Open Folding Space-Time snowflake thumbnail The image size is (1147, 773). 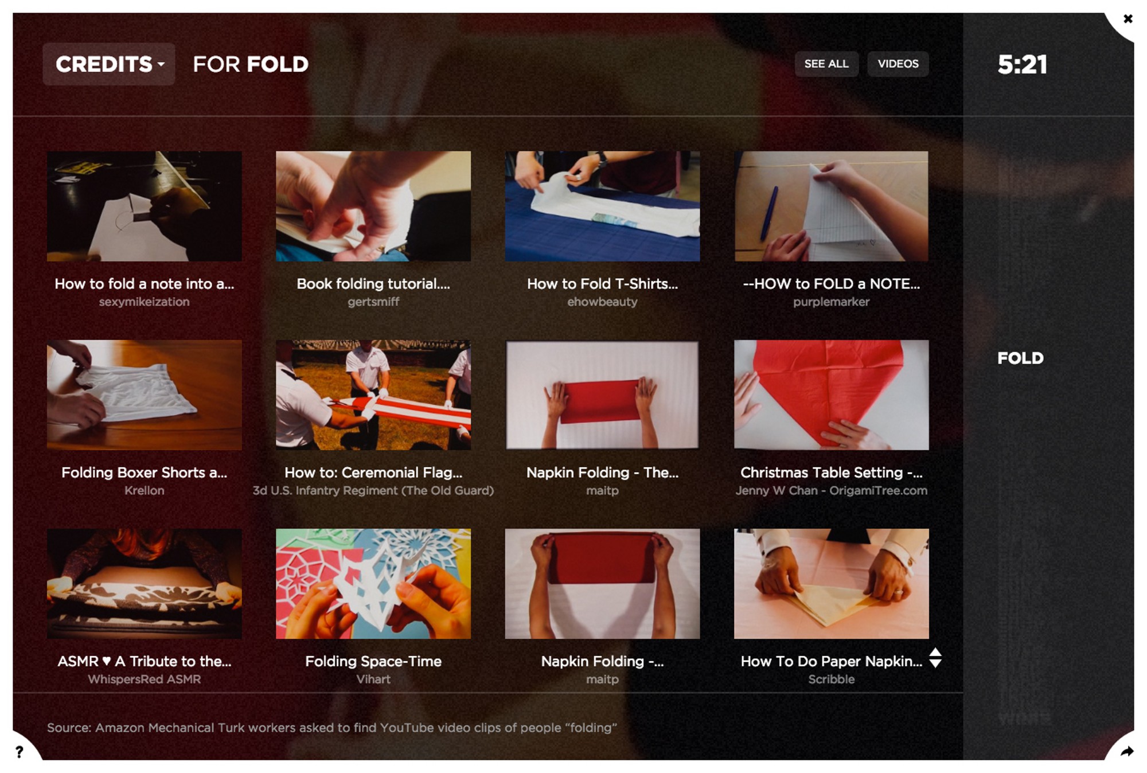click(373, 584)
